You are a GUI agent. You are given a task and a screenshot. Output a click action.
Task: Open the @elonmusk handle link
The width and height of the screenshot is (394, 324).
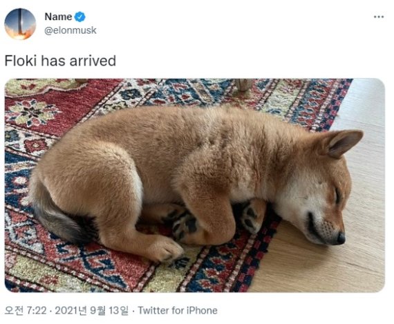click(71, 30)
